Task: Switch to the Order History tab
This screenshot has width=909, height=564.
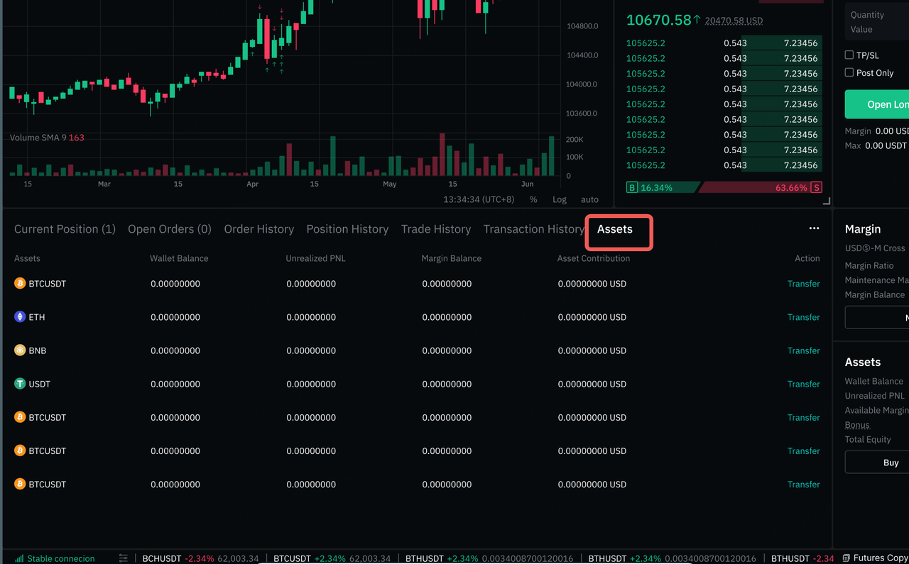Action: (258, 229)
